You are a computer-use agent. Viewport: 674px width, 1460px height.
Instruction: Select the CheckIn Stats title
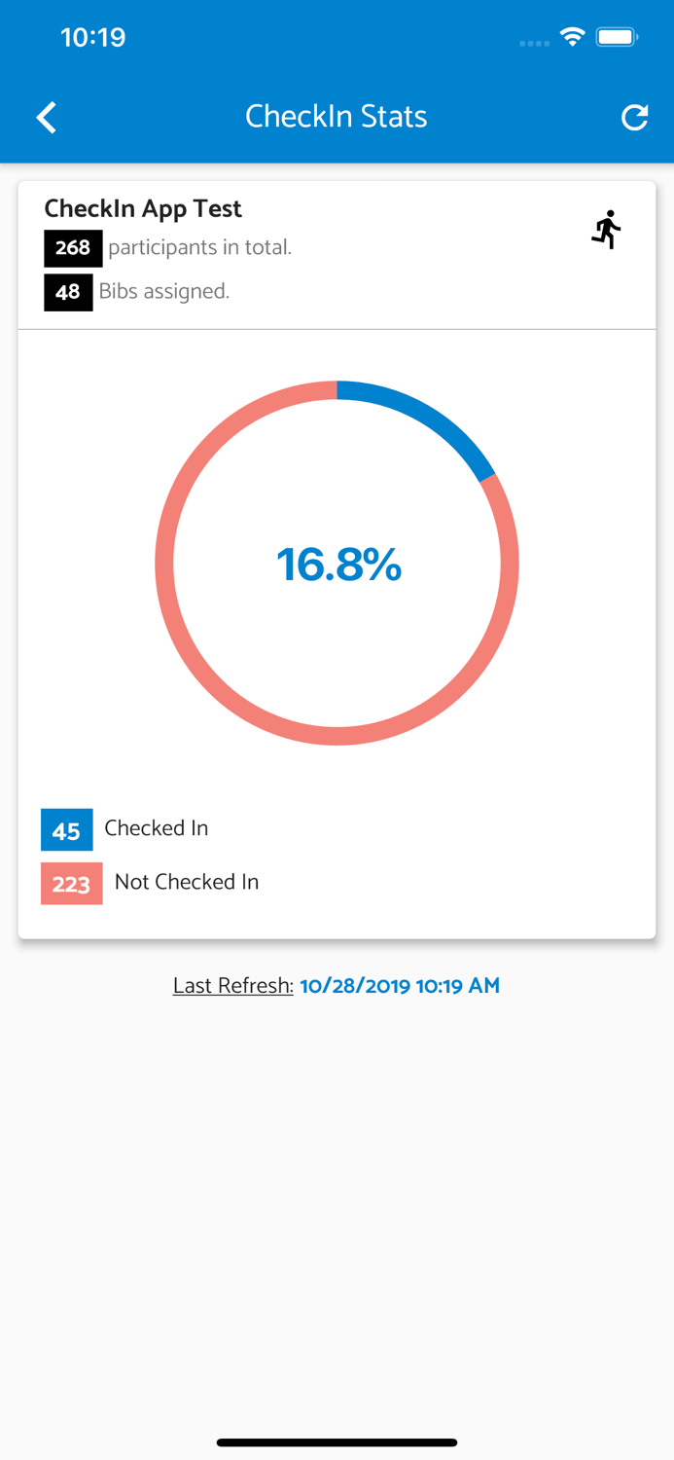[x=337, y=116]
